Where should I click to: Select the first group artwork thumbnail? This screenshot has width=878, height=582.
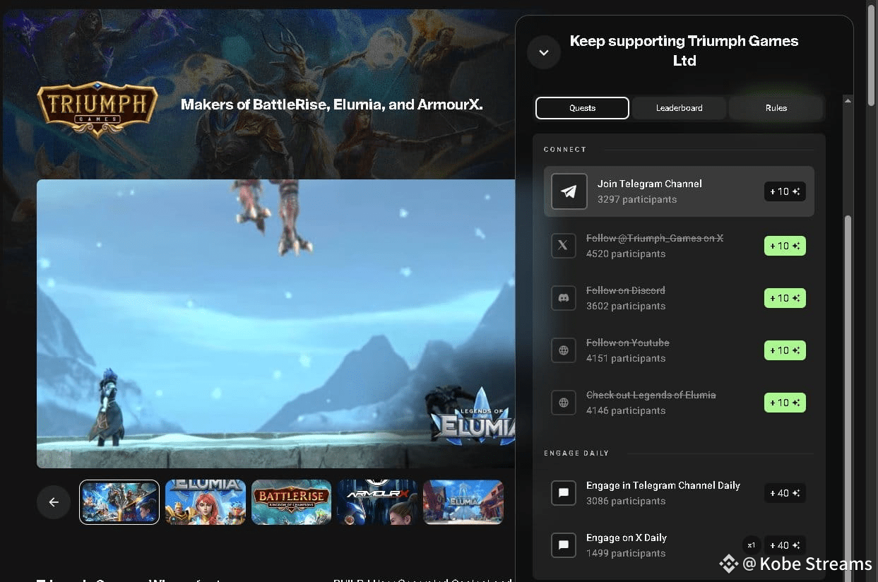click(119, 502)
